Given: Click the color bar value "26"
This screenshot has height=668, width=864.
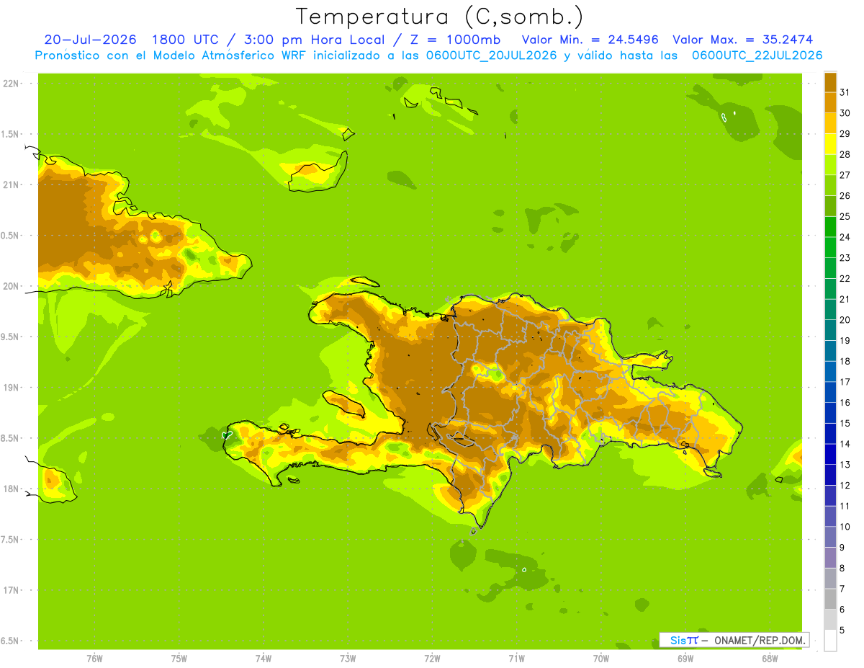Looking at the screenshot, I should 845,196.
